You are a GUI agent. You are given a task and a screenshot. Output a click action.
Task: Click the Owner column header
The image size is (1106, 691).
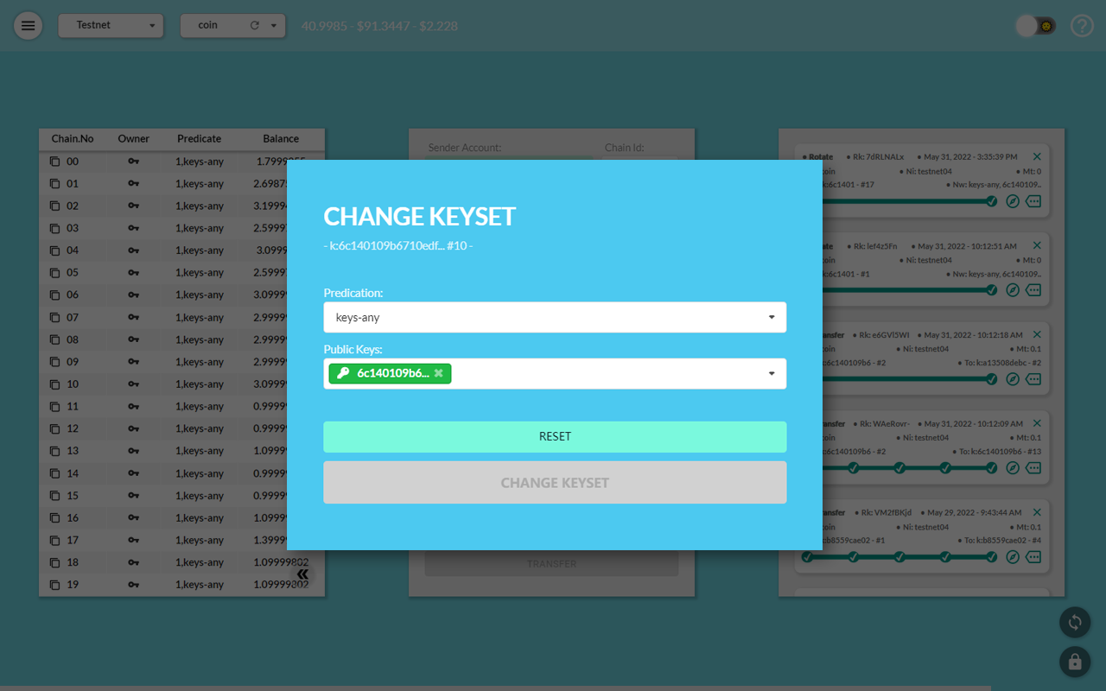[x=134, y=138]
